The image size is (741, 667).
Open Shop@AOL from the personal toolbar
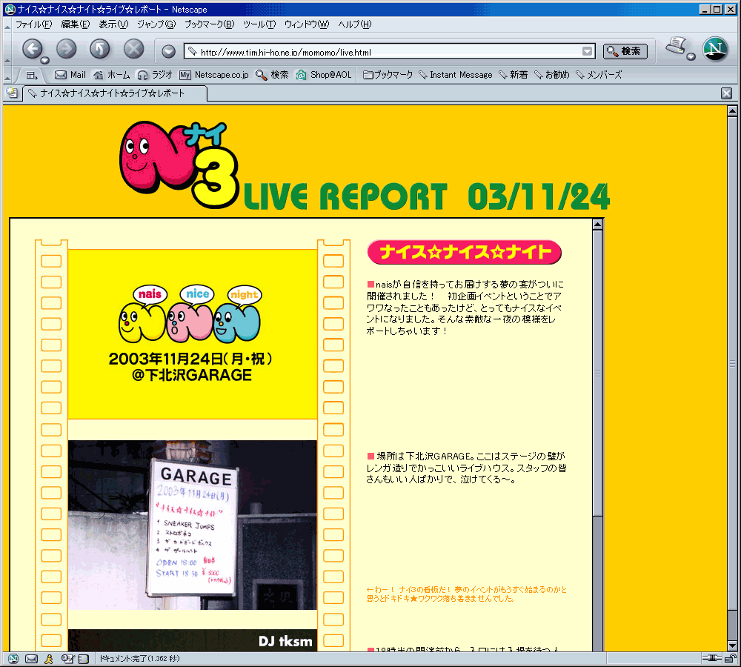click(x=324, y=75)
